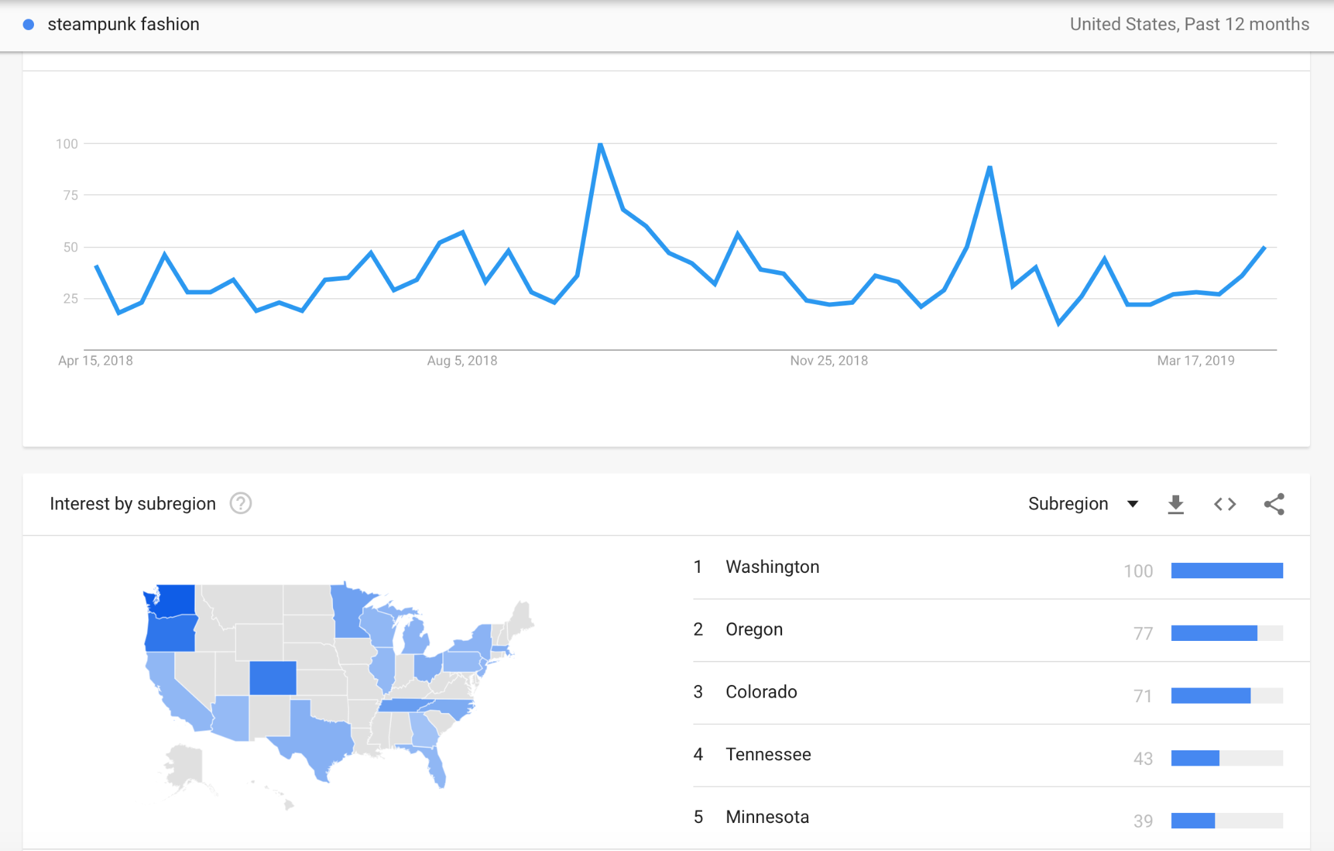Viewport: 1334px width, 851px height.
Task: Click the highest peak on the trend line
Action: click(601, 144)
